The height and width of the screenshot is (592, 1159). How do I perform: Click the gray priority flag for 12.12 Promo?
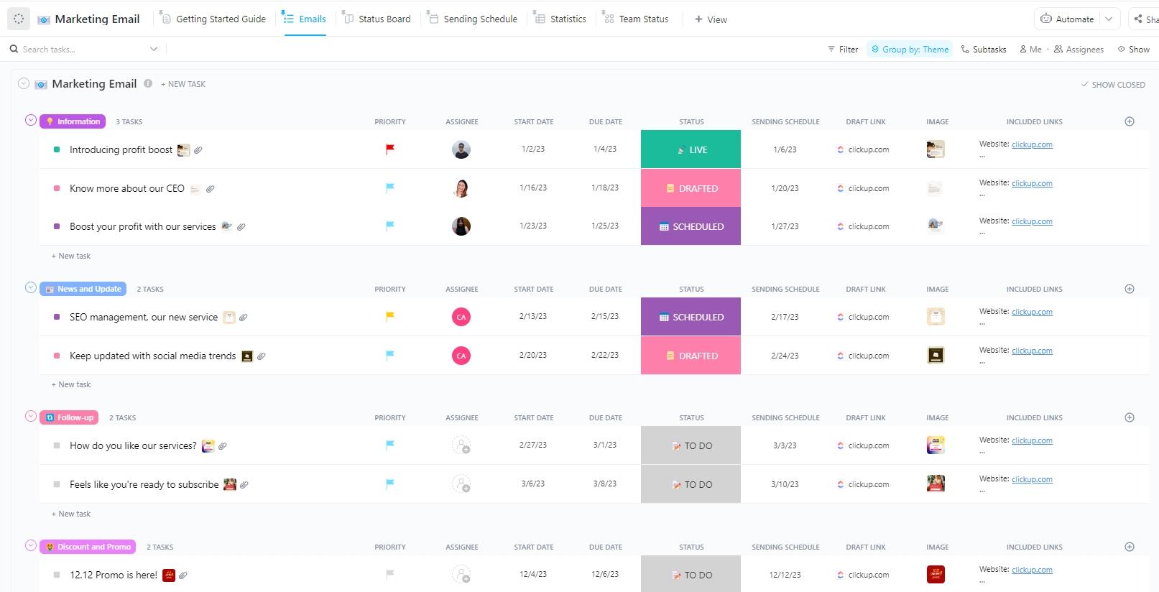click(390, 575)
